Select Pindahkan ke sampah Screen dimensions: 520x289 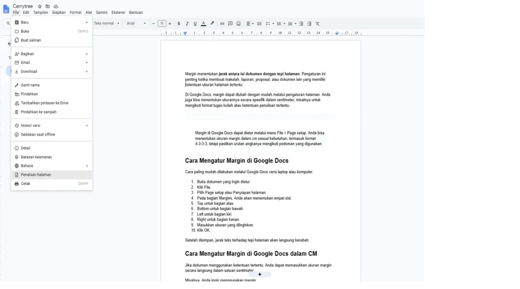[x=51, y=112]
